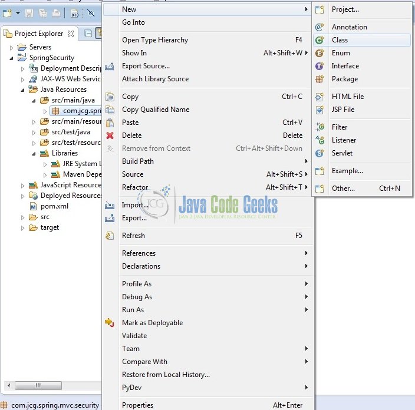The image size is (415, 410).
Task: Open the New toolbar dropdown arrow
Action: [x=18, y=13]
